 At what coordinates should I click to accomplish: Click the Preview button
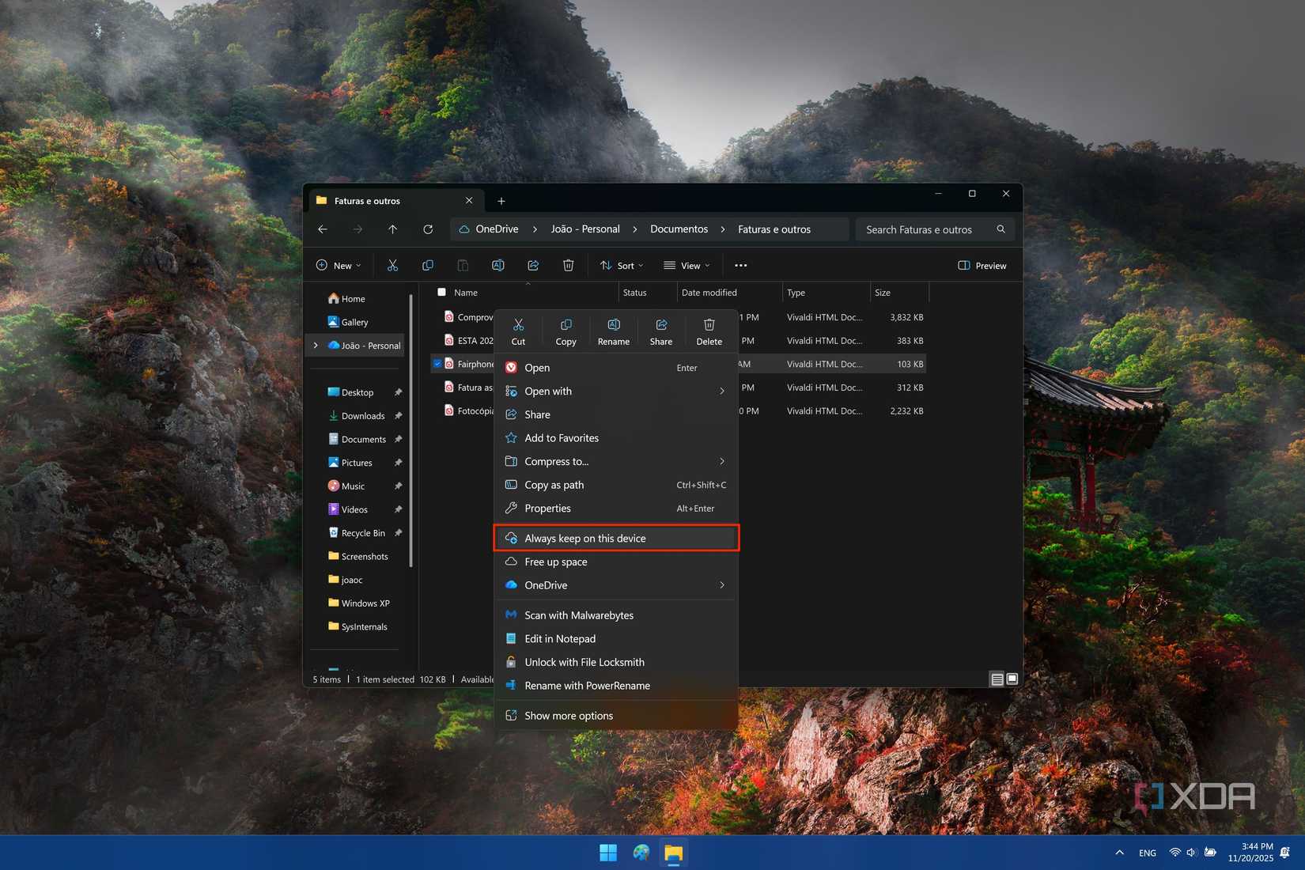pyautogui.click(x=981, y=265)
